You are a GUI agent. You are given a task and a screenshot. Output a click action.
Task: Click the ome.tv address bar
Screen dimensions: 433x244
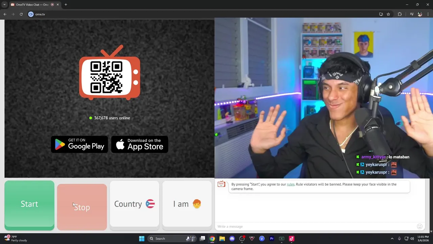tap(203, 14)
